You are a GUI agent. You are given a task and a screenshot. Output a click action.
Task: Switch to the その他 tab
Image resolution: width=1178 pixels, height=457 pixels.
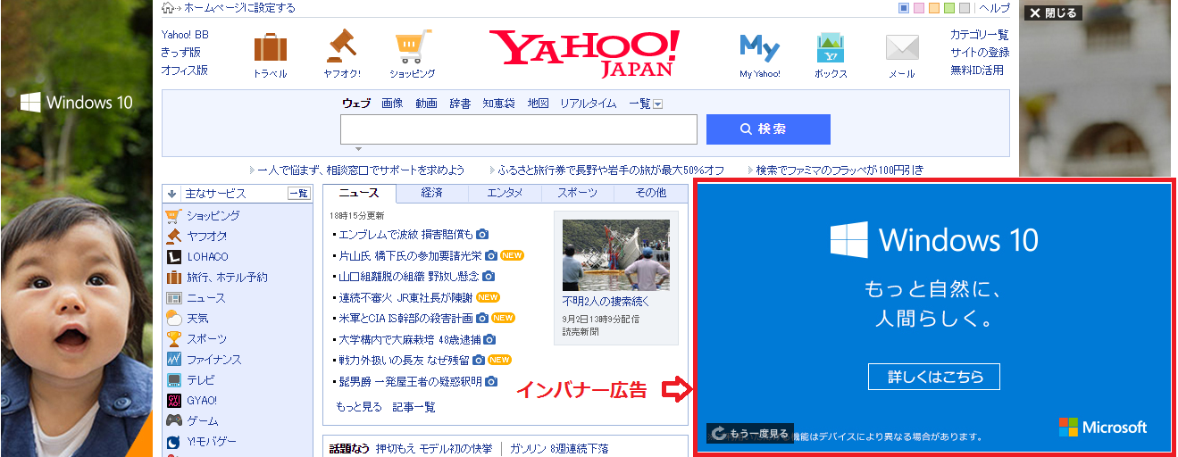650,193
